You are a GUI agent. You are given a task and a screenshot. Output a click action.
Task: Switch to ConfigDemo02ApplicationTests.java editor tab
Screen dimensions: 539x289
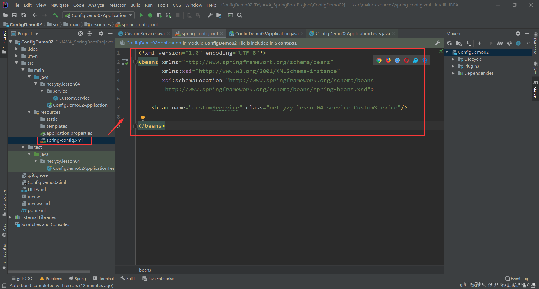(352, 33)
